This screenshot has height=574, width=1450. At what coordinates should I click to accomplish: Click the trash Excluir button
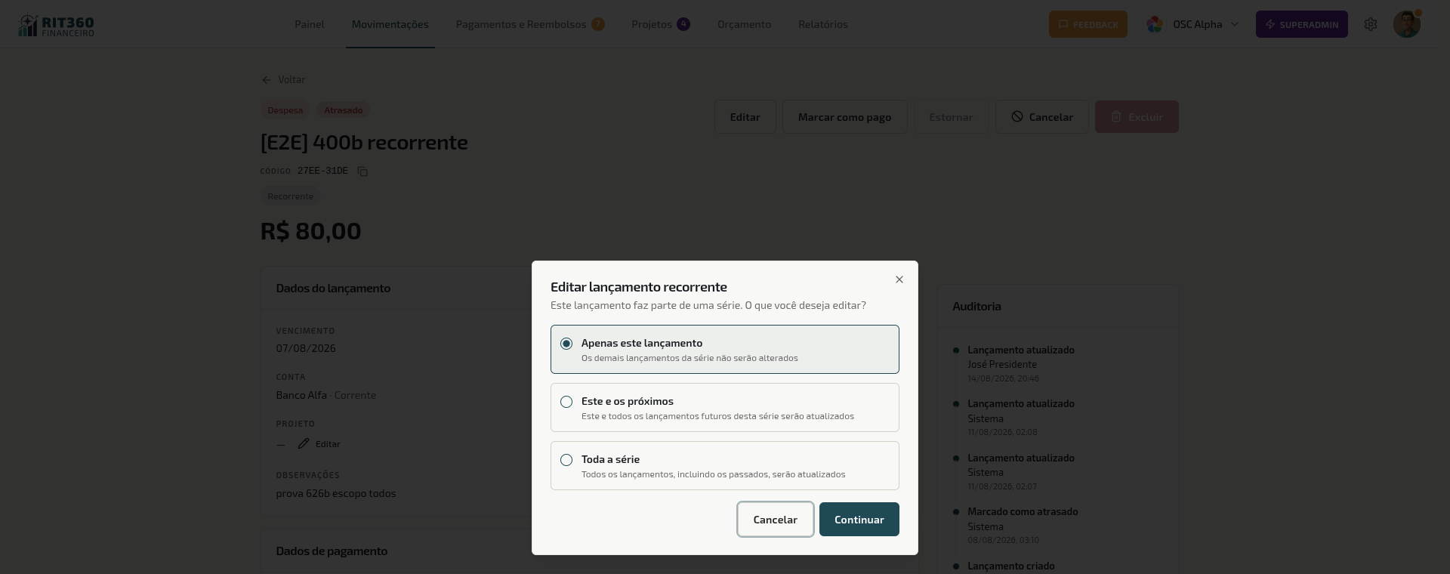pyautogui.click(x=1137, y=117)
